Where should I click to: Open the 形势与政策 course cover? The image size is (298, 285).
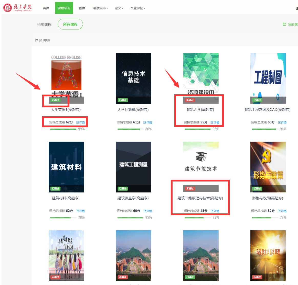click(268, 167)
